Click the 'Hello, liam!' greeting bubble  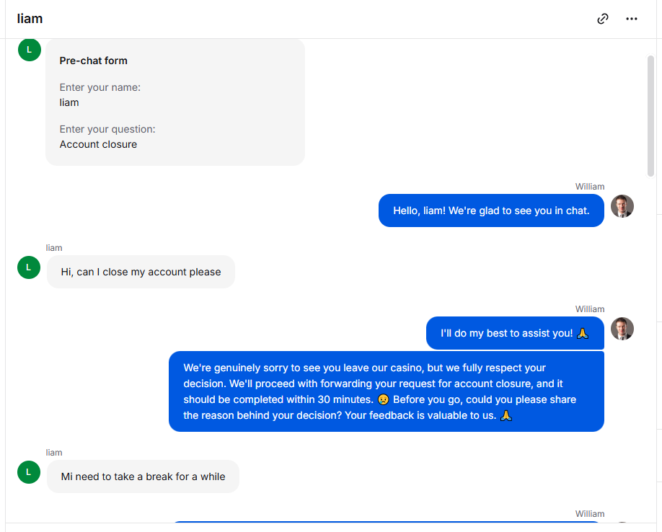click(x=491, y=210)
